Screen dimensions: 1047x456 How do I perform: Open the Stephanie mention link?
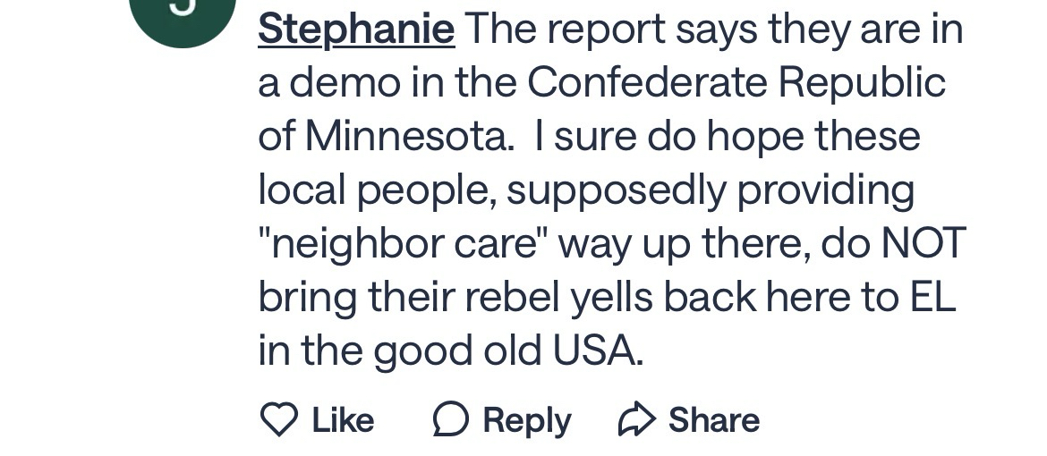click(x=356, y=29)
